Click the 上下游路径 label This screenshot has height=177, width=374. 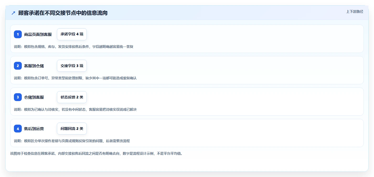click(355, 12)
